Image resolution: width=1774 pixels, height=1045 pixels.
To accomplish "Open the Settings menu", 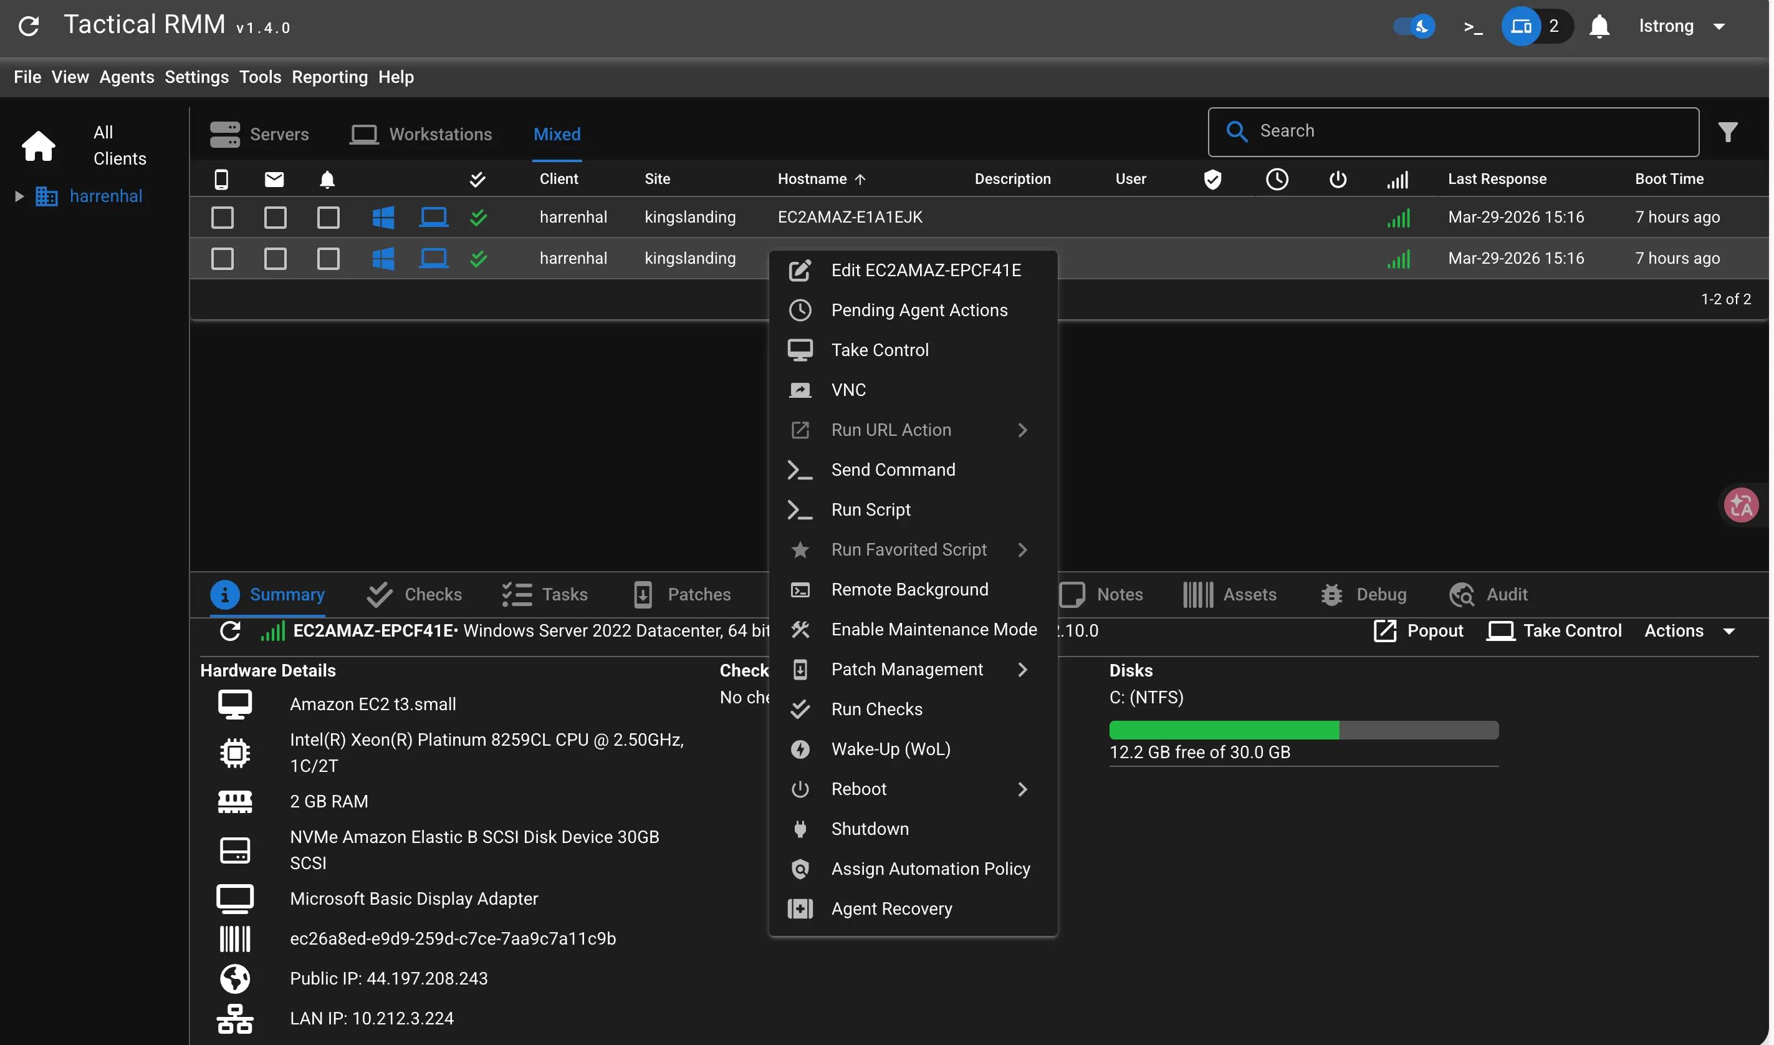I will [196, 77].
